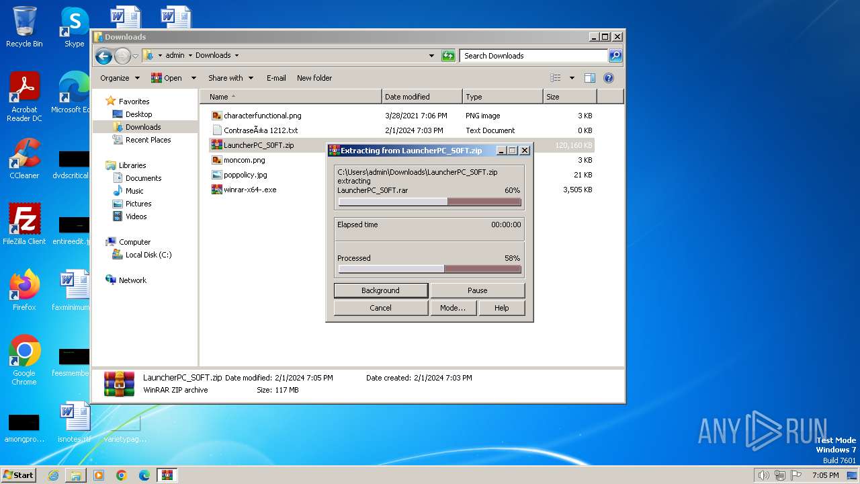Open Windows Media Player from taskbar

(99, 475)
